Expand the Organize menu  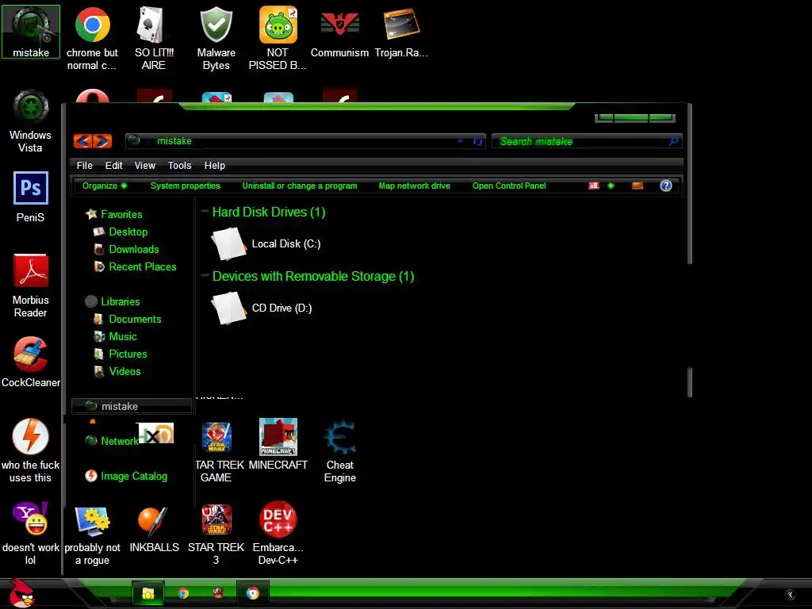105,186
